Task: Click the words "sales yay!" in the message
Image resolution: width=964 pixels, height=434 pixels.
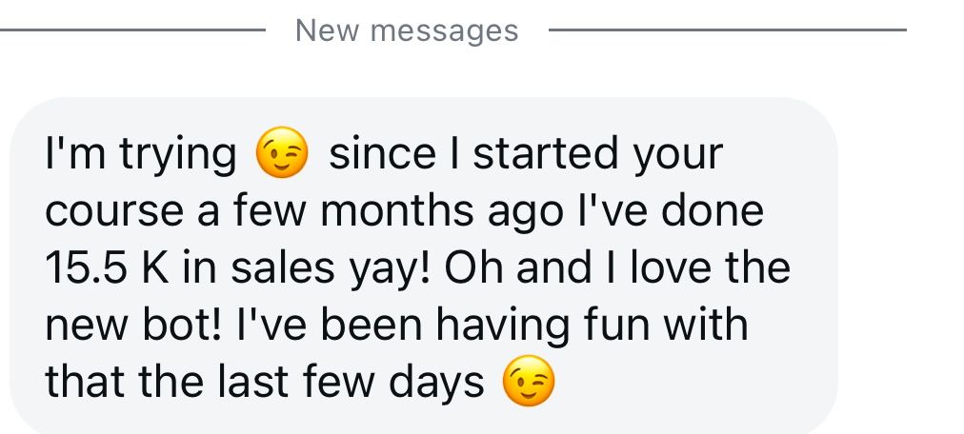Action: pos(333,269)
